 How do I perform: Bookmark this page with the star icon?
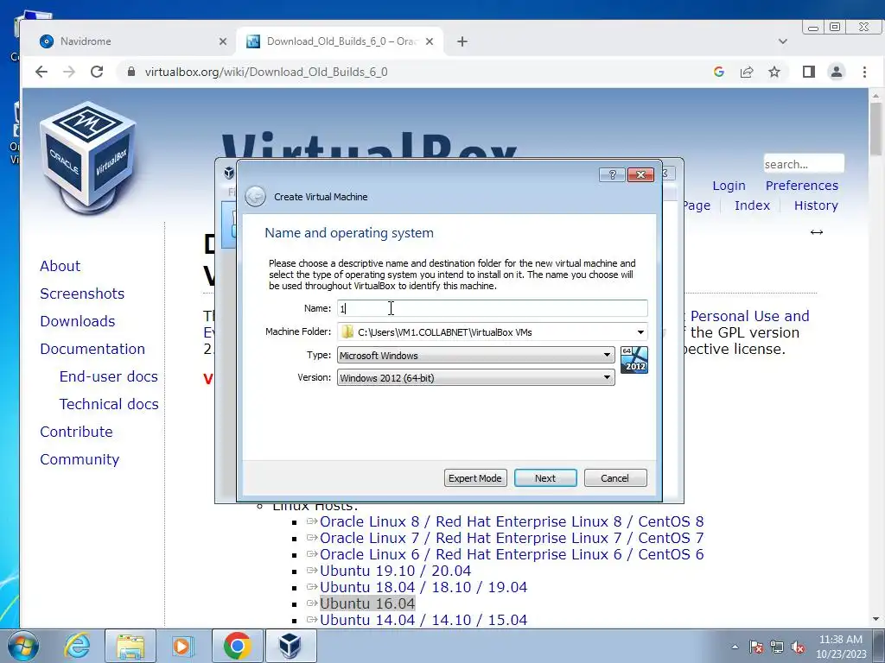(774, 72)
